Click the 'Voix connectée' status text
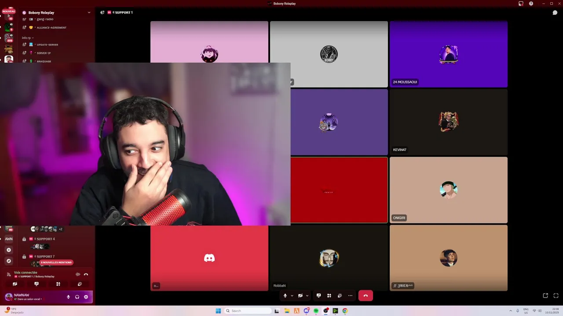 point(26,273)
